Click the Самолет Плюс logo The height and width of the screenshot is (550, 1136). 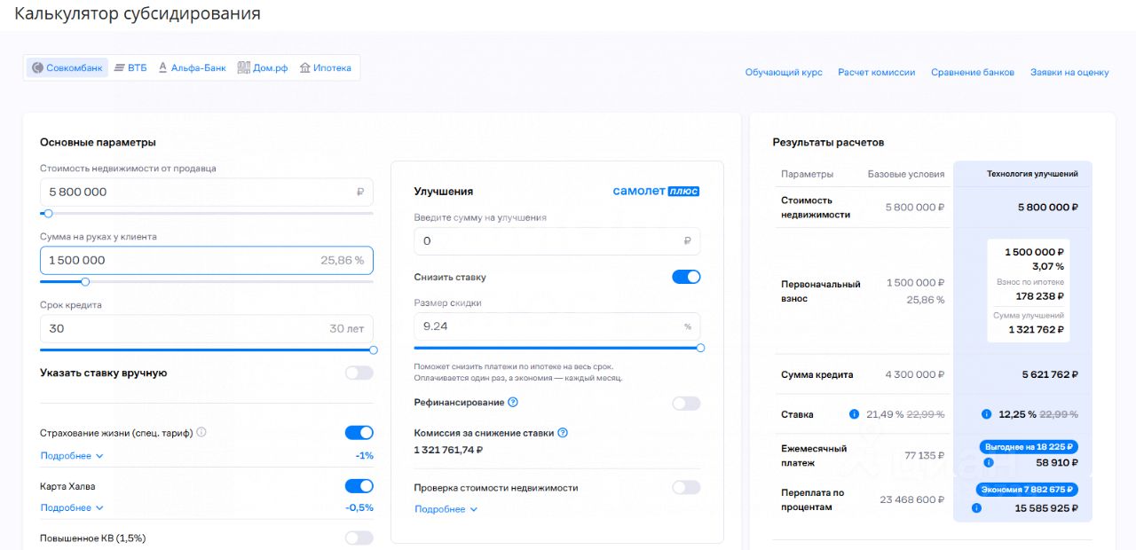coord(656,191)
